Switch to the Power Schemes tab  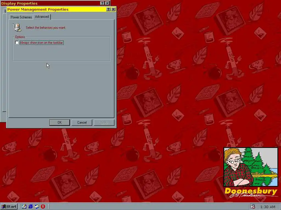pos(21,17)
